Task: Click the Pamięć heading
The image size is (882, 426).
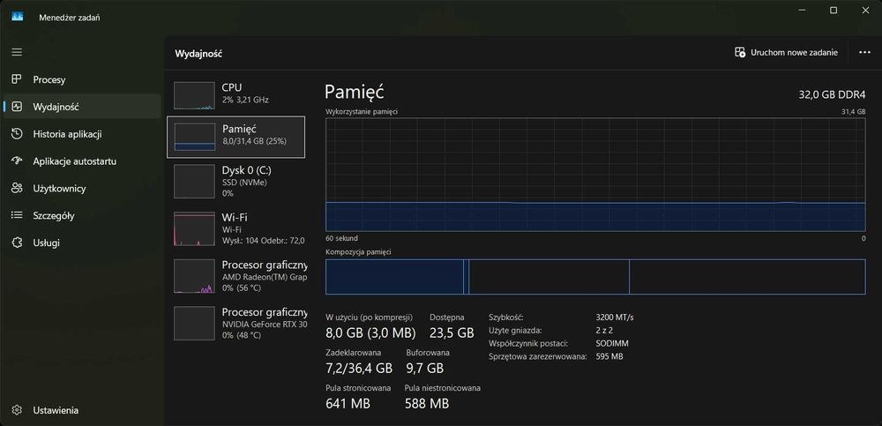Action: 355,93
